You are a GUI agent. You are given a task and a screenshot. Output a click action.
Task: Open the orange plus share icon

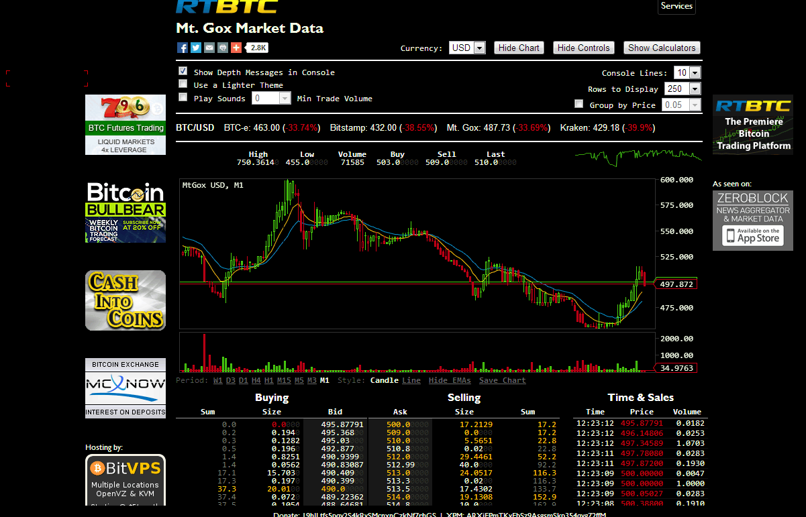[x=236, y=48]
